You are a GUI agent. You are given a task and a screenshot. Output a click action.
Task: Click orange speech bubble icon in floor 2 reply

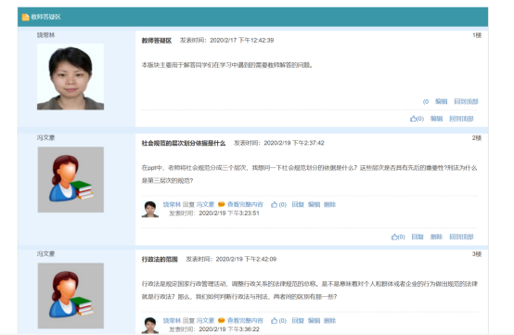[x=221, y=204]
